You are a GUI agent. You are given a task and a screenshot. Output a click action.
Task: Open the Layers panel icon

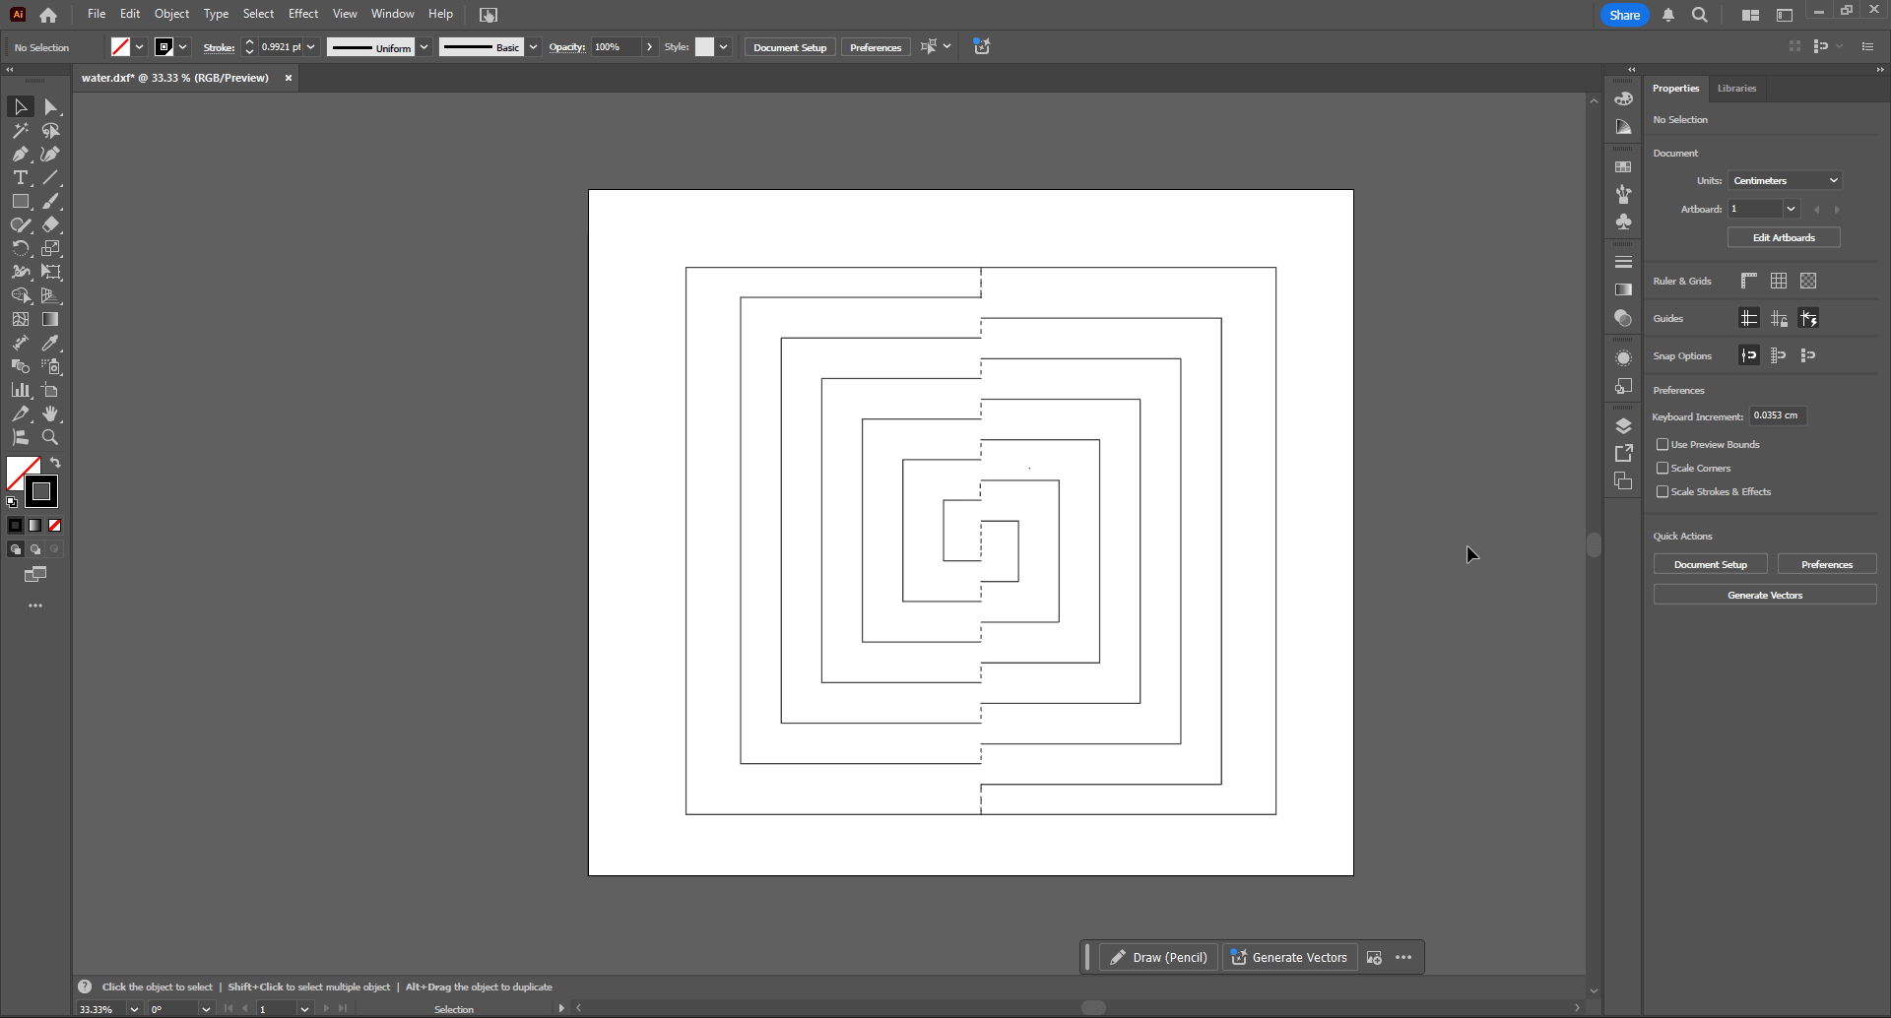[x=1623, y=425]
